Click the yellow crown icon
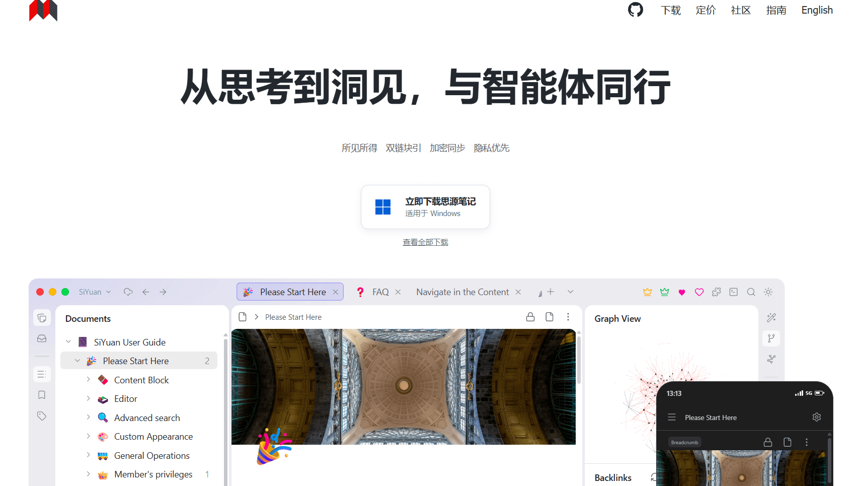The image size is (860, 486). pos(648,292)
